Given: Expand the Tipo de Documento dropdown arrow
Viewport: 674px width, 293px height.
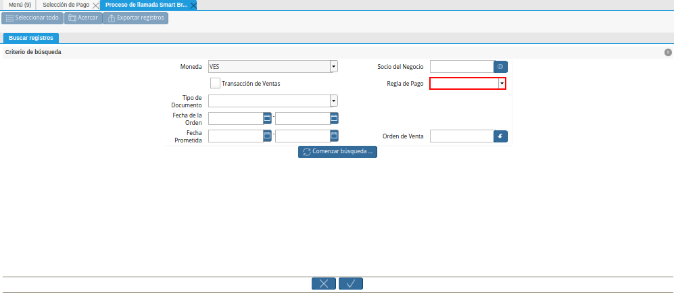Looking at the screenshot, I should coord(334,101).
